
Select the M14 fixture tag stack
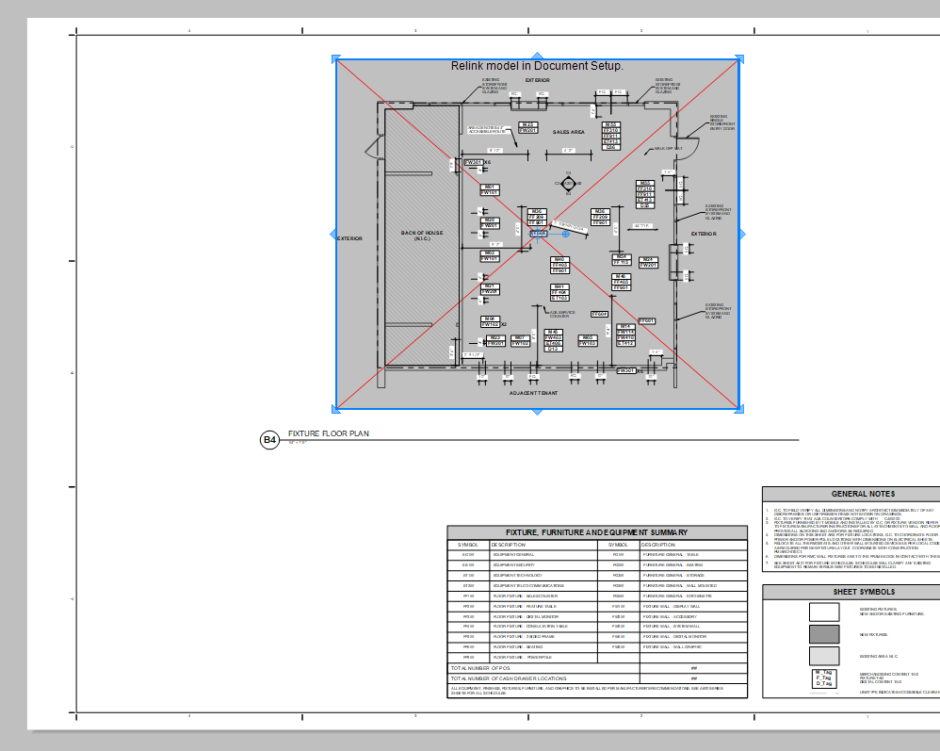tap(625, 335)
